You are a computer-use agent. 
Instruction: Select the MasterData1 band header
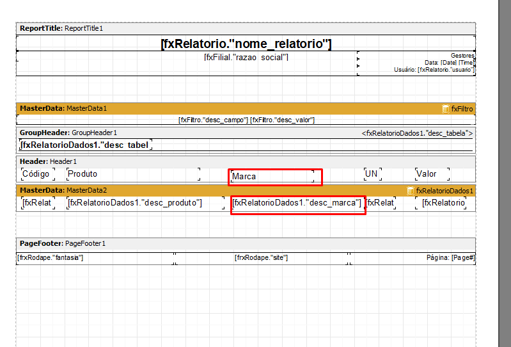[63, 109]
